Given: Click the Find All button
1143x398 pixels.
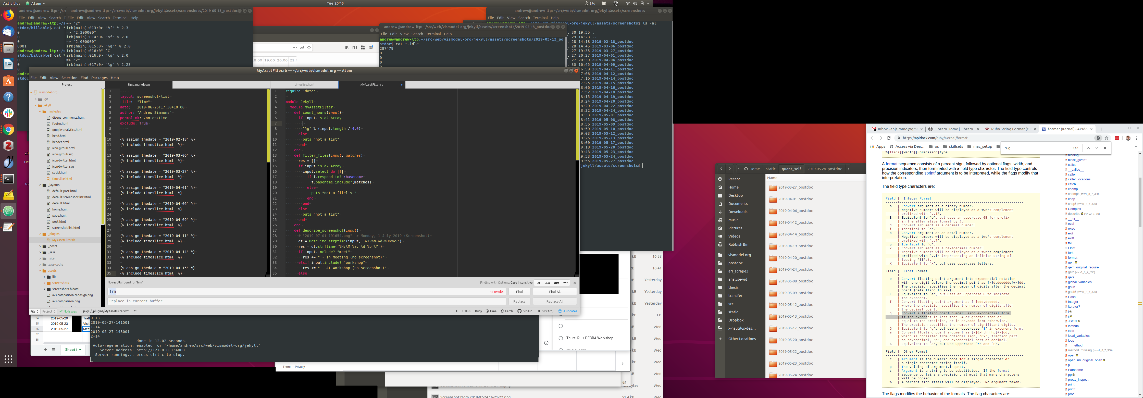Looking at the screenshot, I should click(555, 292).
